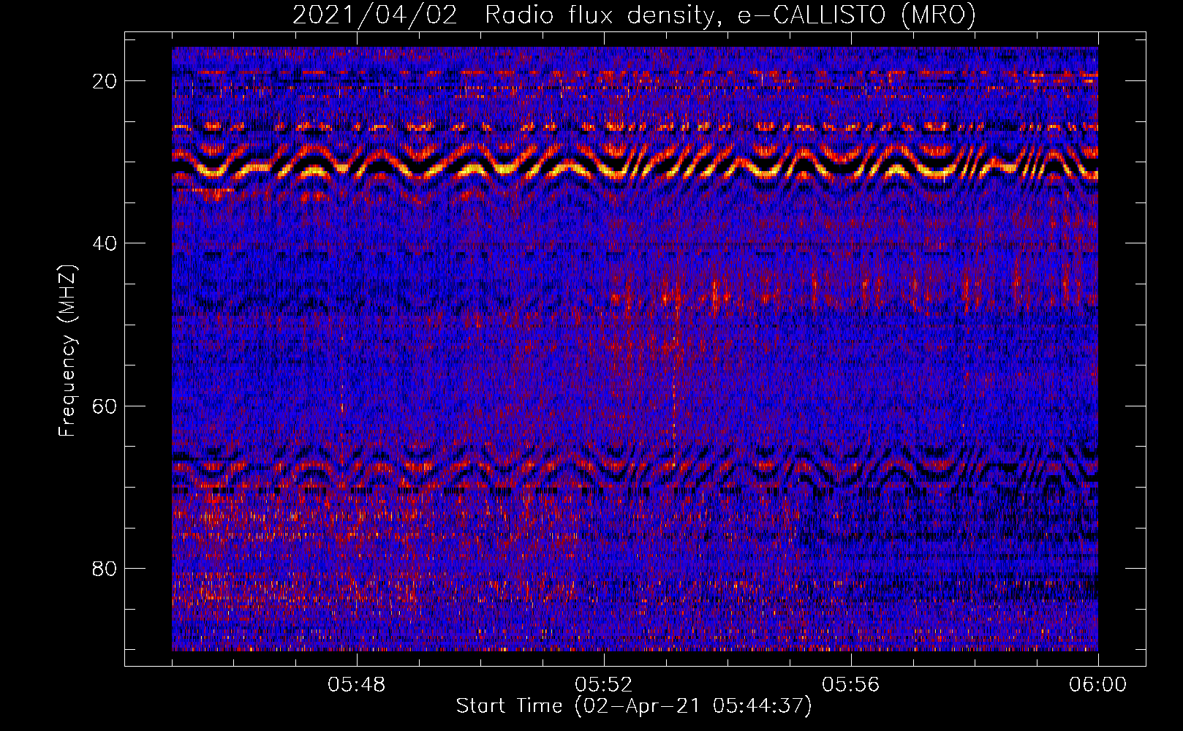This screenshot has height=731, width=1183.
Task: Click the 80 MHz frequency tick label
Action: pyautogui.click(x=105, y=568)
